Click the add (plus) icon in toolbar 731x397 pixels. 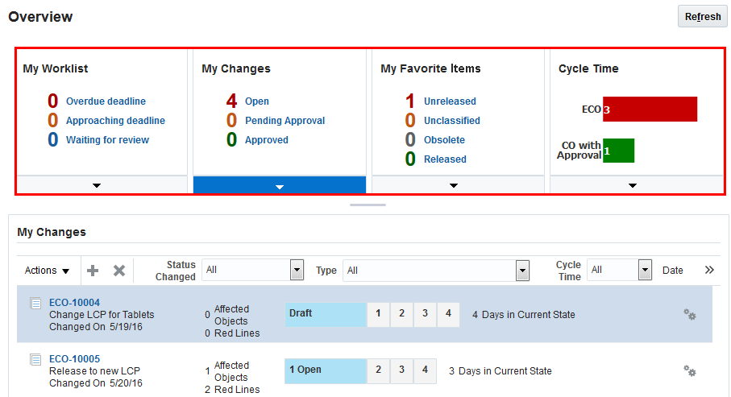(93, 271)
